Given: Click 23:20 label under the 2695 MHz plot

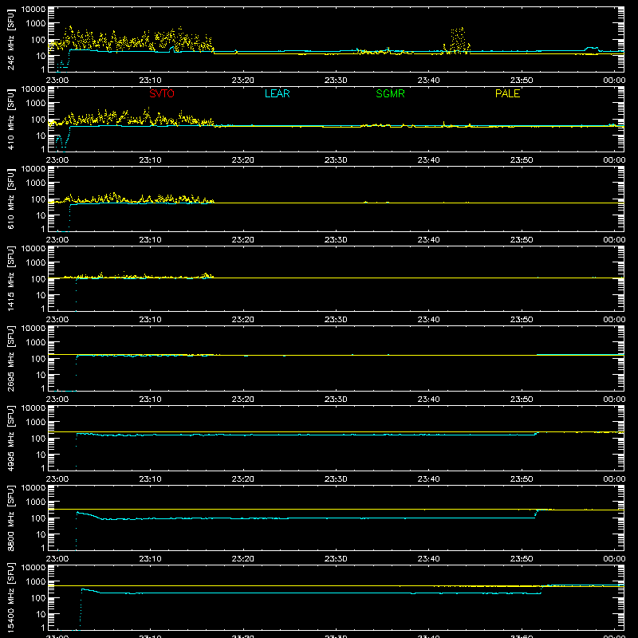Looking at the screenshot, I should pyautogui.click(x=243, y=400).
